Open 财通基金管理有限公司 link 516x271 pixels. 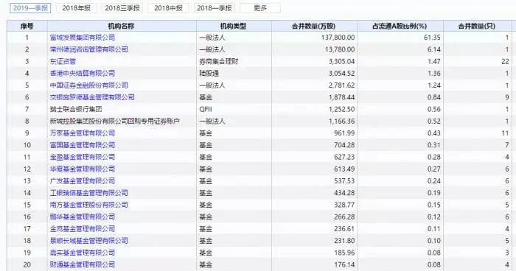(83, 264)
